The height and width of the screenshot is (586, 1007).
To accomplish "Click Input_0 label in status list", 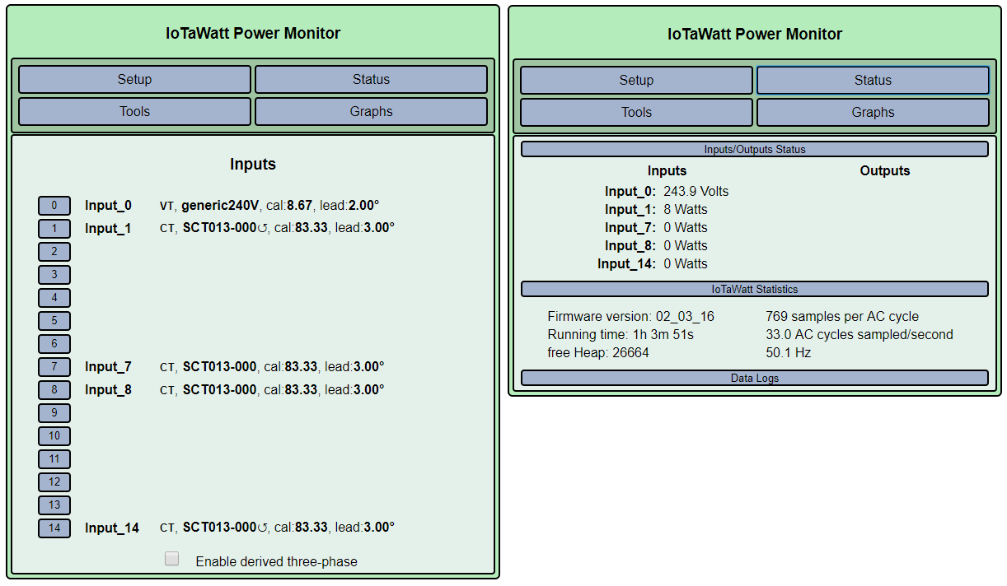I will tap(630, 192).
